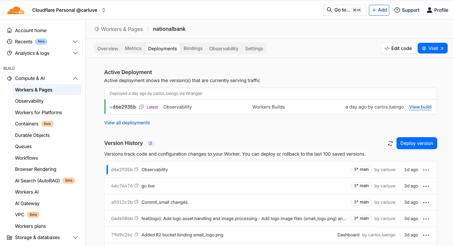453x246 pixels.
Task: Open Containers in sidebar
Action: [x=27, y=124]
